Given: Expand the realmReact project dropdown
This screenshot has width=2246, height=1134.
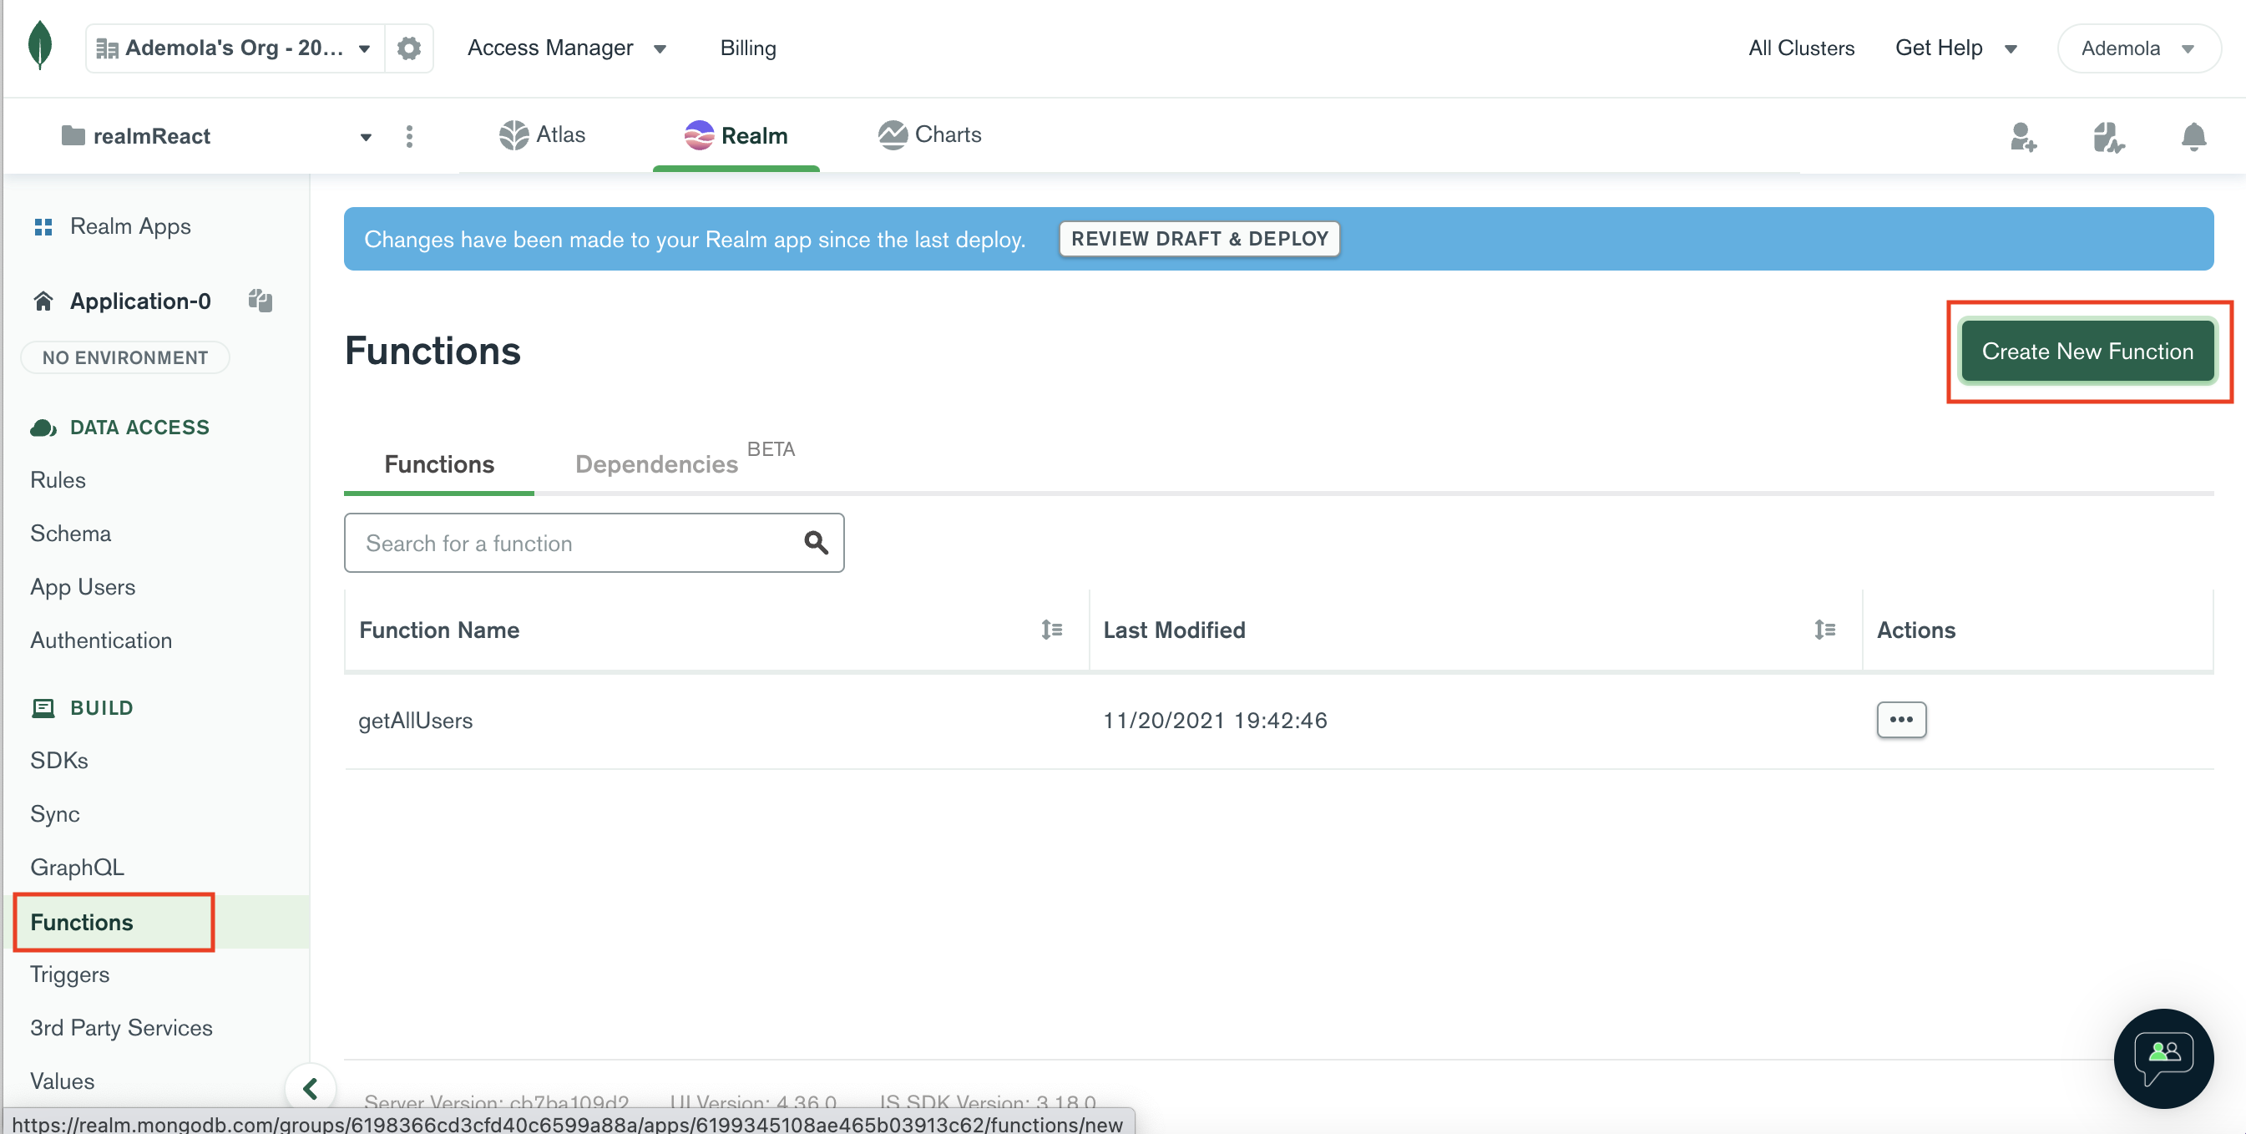Looking at the screenshot, I should coord(366,137).
